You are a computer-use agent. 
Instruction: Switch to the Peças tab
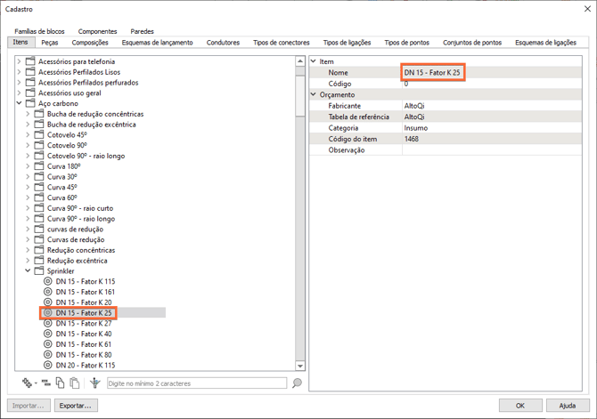(50, 43)
